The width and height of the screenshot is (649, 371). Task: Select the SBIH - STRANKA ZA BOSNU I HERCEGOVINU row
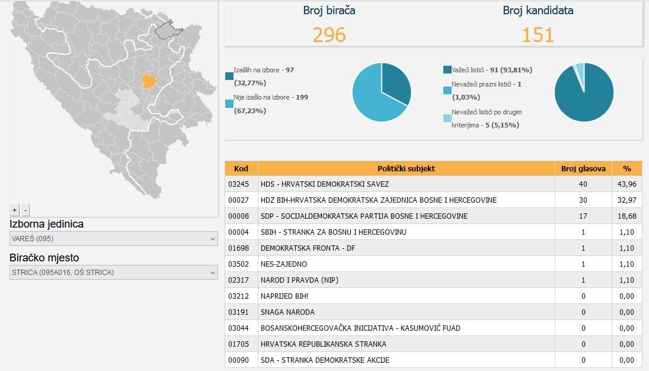pos(433,232)
